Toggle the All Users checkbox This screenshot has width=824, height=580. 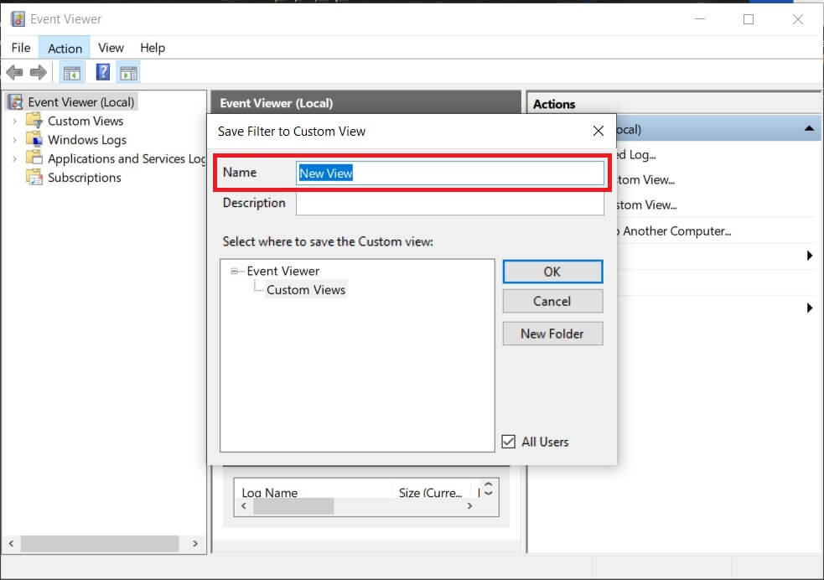(x=509, y=442)
